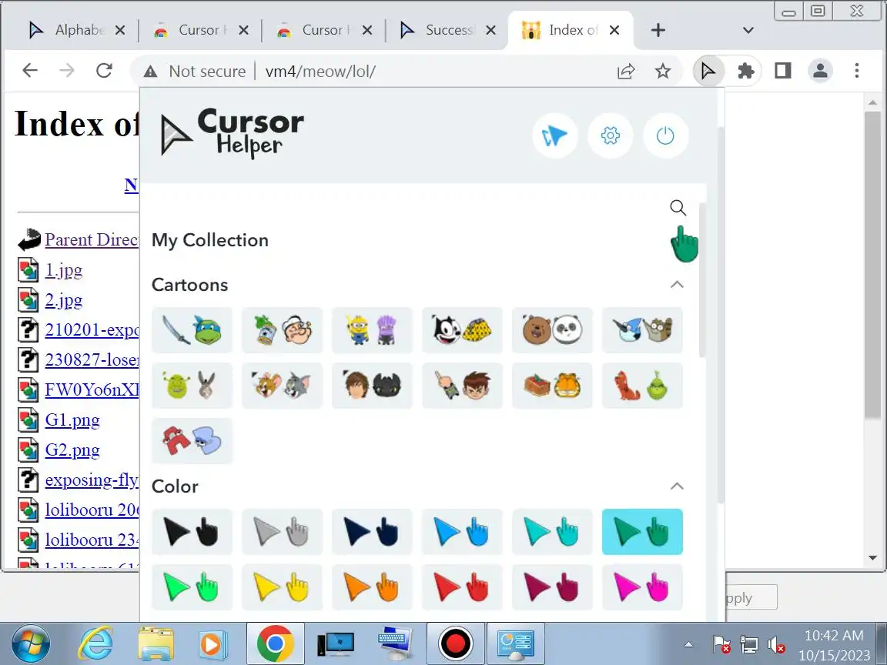Collapse the Cartoons section
887x665 pixels.
click(677, 285)
